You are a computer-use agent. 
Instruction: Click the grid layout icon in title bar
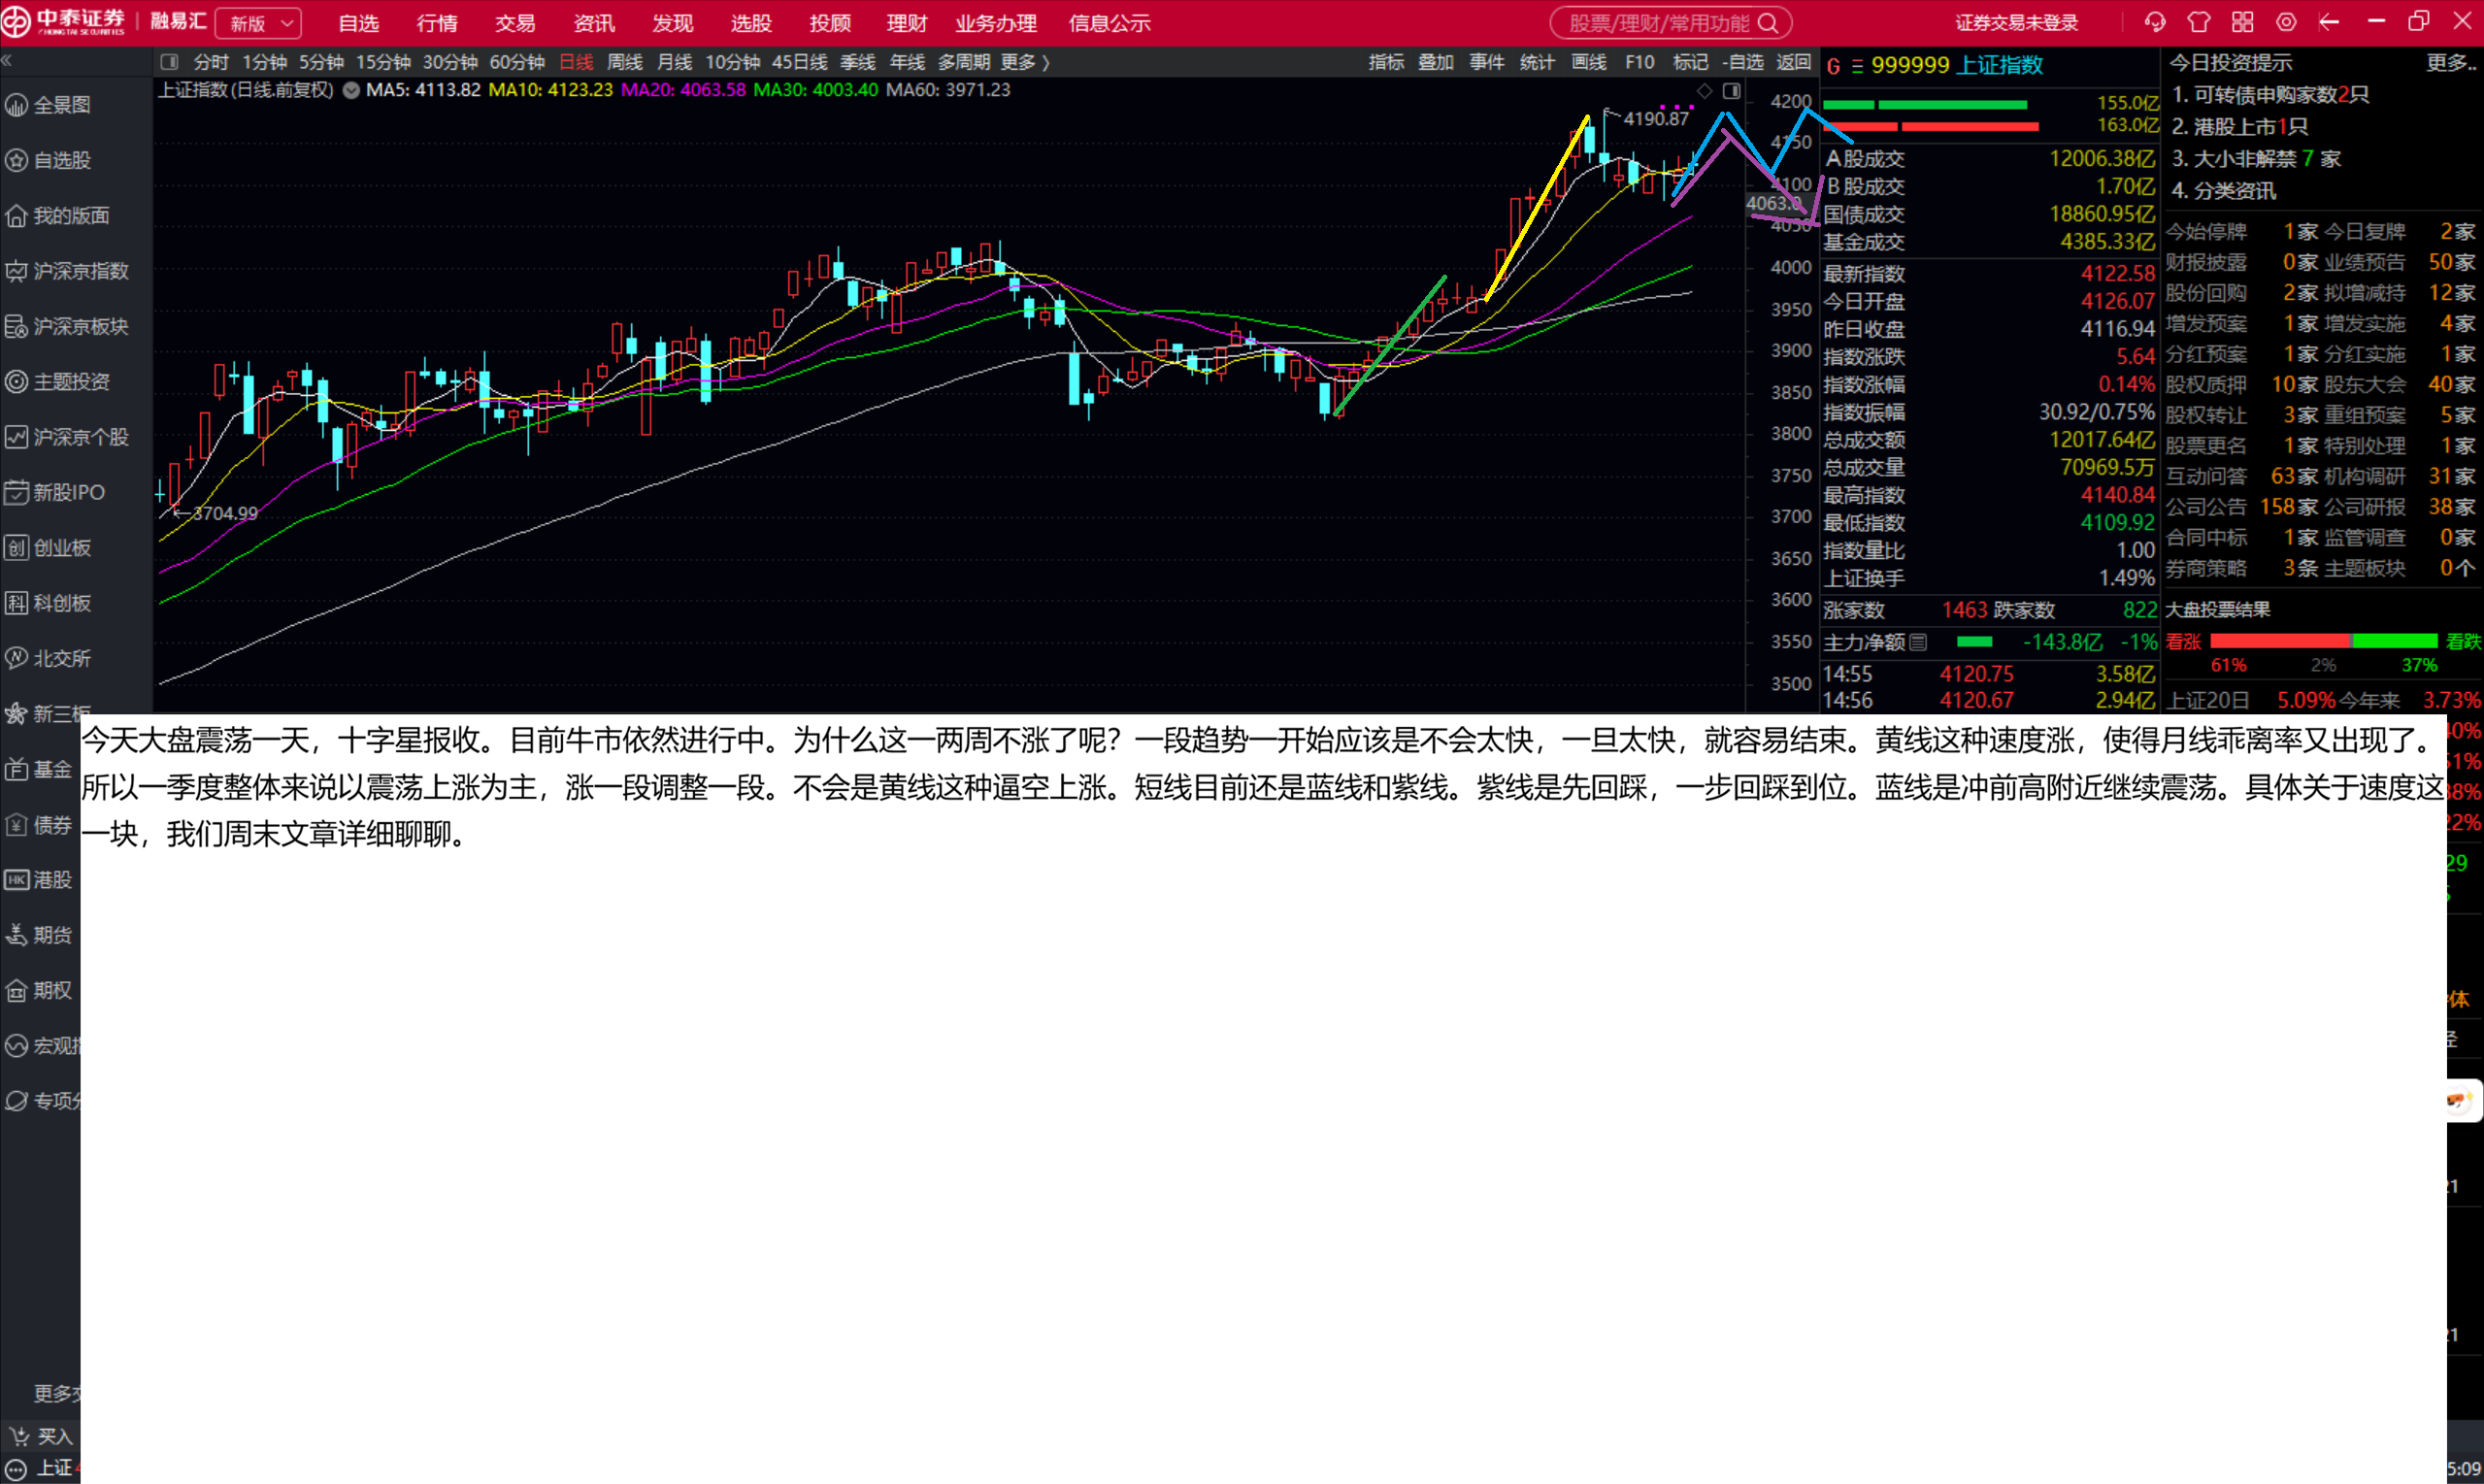2243,22
